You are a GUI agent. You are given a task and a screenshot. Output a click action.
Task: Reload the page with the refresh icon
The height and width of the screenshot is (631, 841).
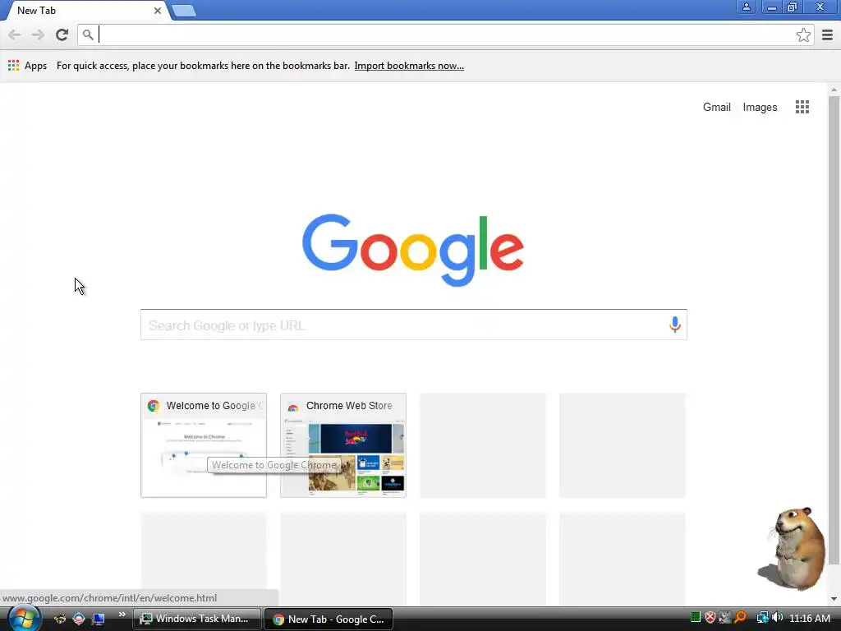pos(62,35)
